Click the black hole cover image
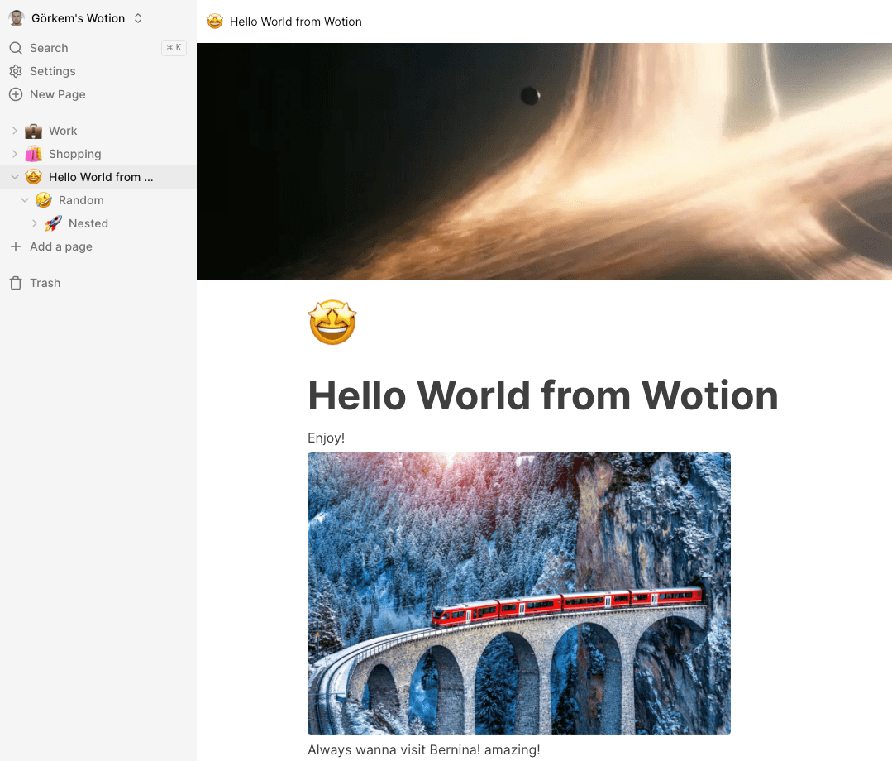892x761 pixels. pos(544,161)
